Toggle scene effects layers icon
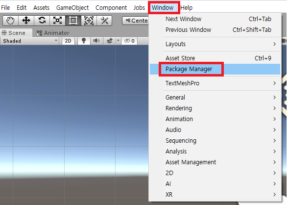 (109, 41)
